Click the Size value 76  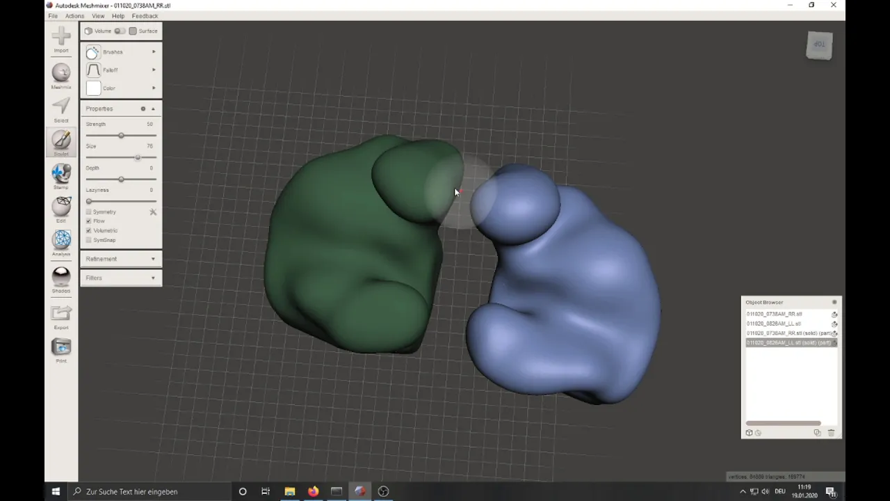pyautogui.click(x=149, y=146)
